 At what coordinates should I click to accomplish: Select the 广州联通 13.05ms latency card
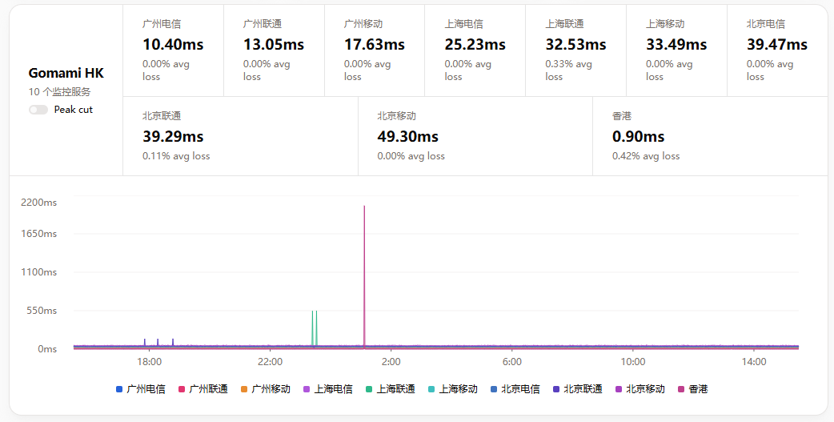[274, 50]
